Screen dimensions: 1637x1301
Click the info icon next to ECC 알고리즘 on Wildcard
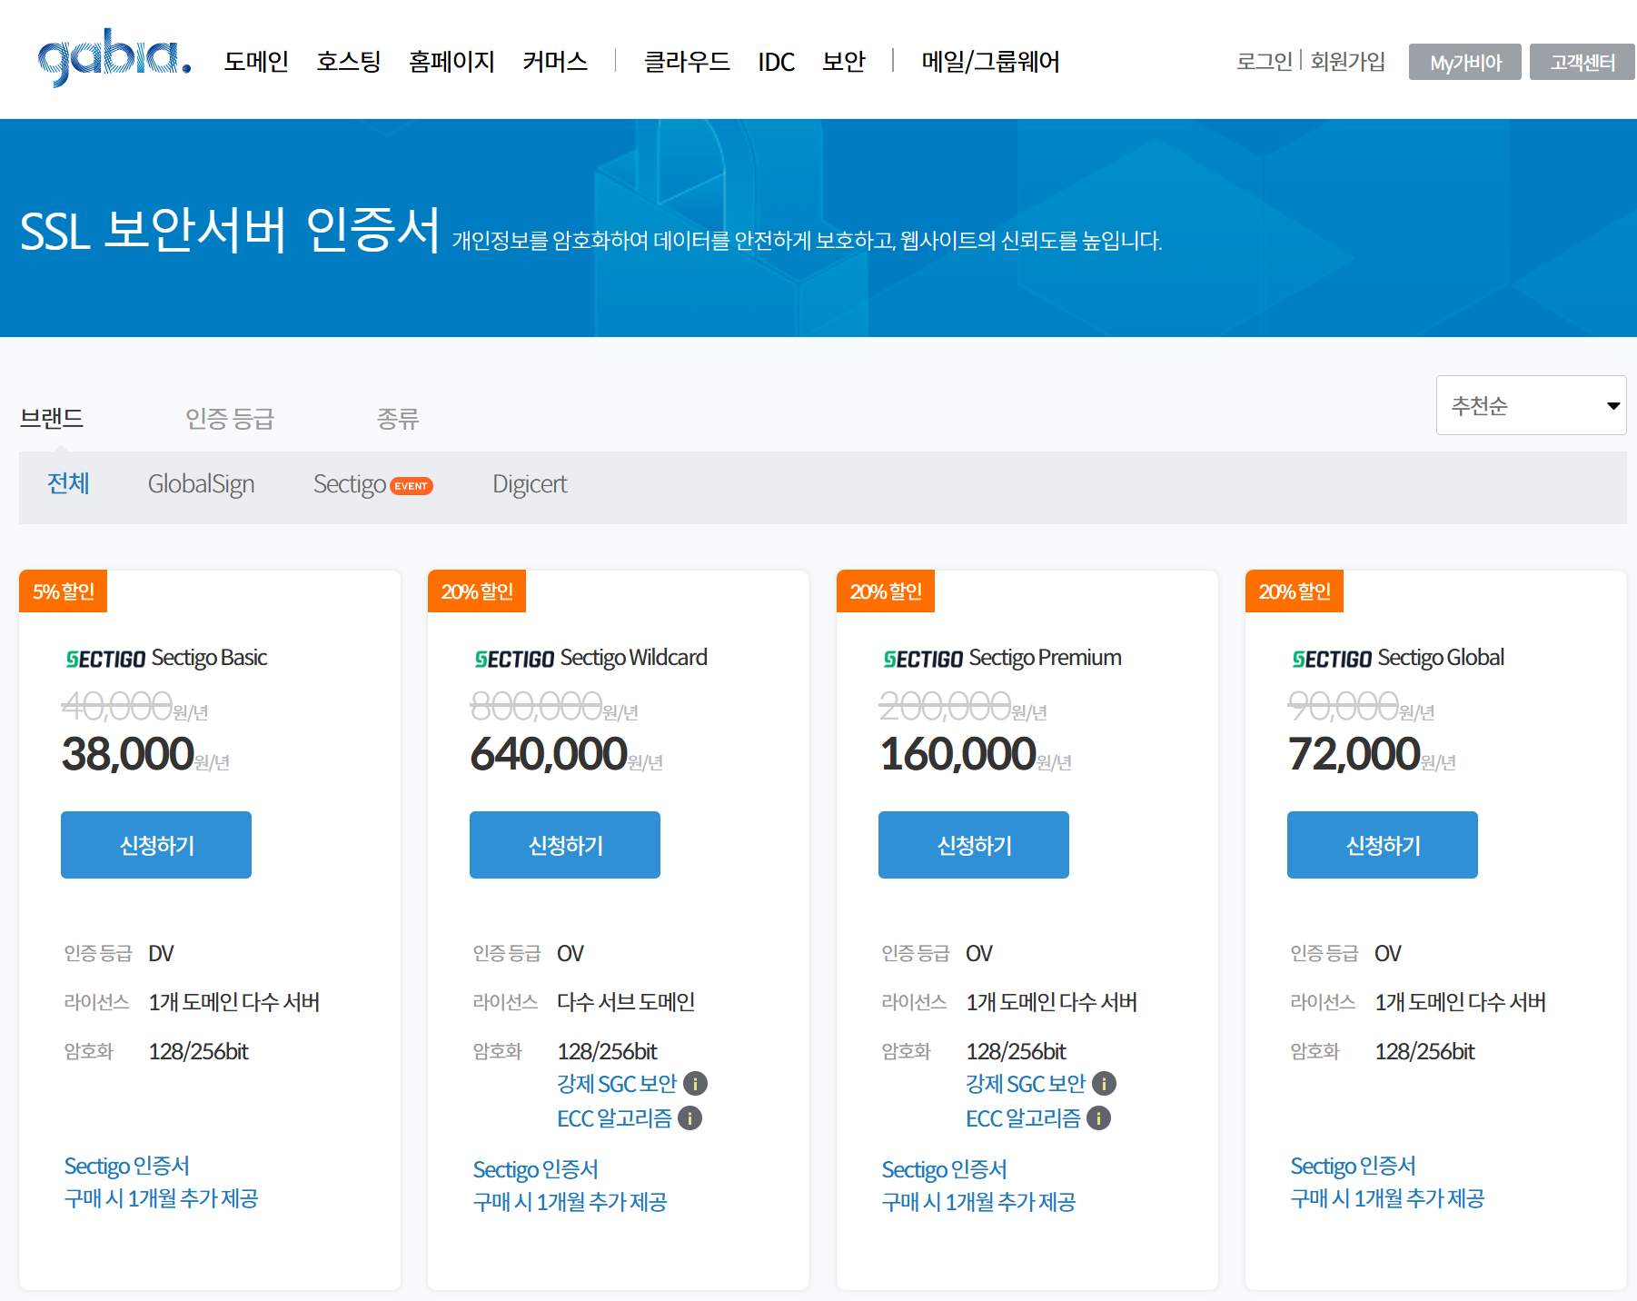(x=690, y=1117)
